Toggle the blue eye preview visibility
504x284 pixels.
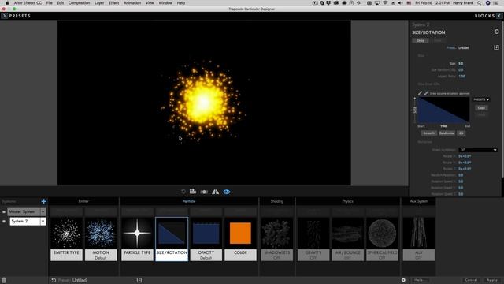[x=227, y=192]
